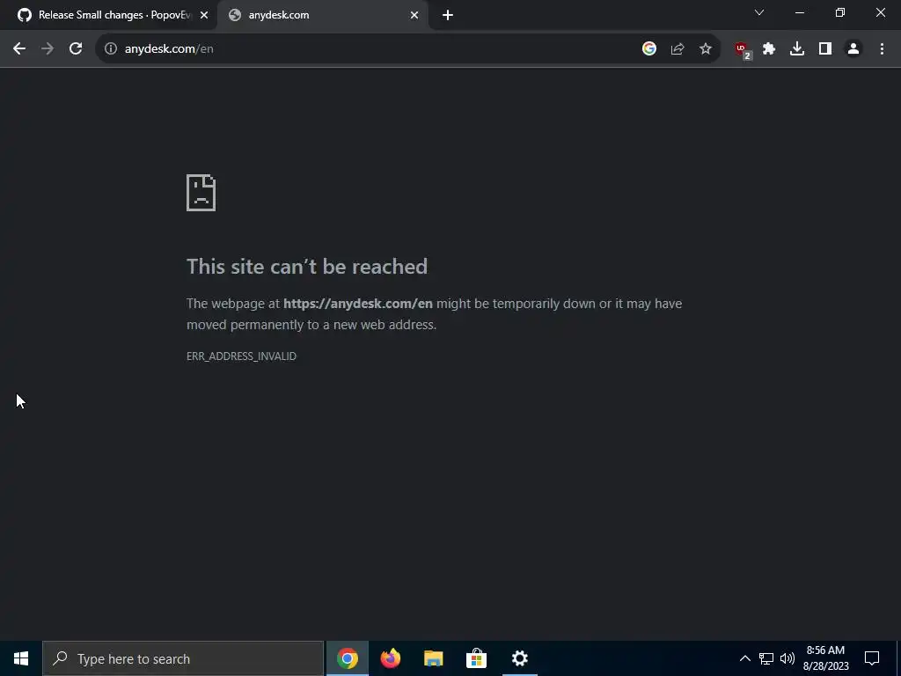Minimize the Chrome window
The image size is (901, 676).
click(799, 12)
